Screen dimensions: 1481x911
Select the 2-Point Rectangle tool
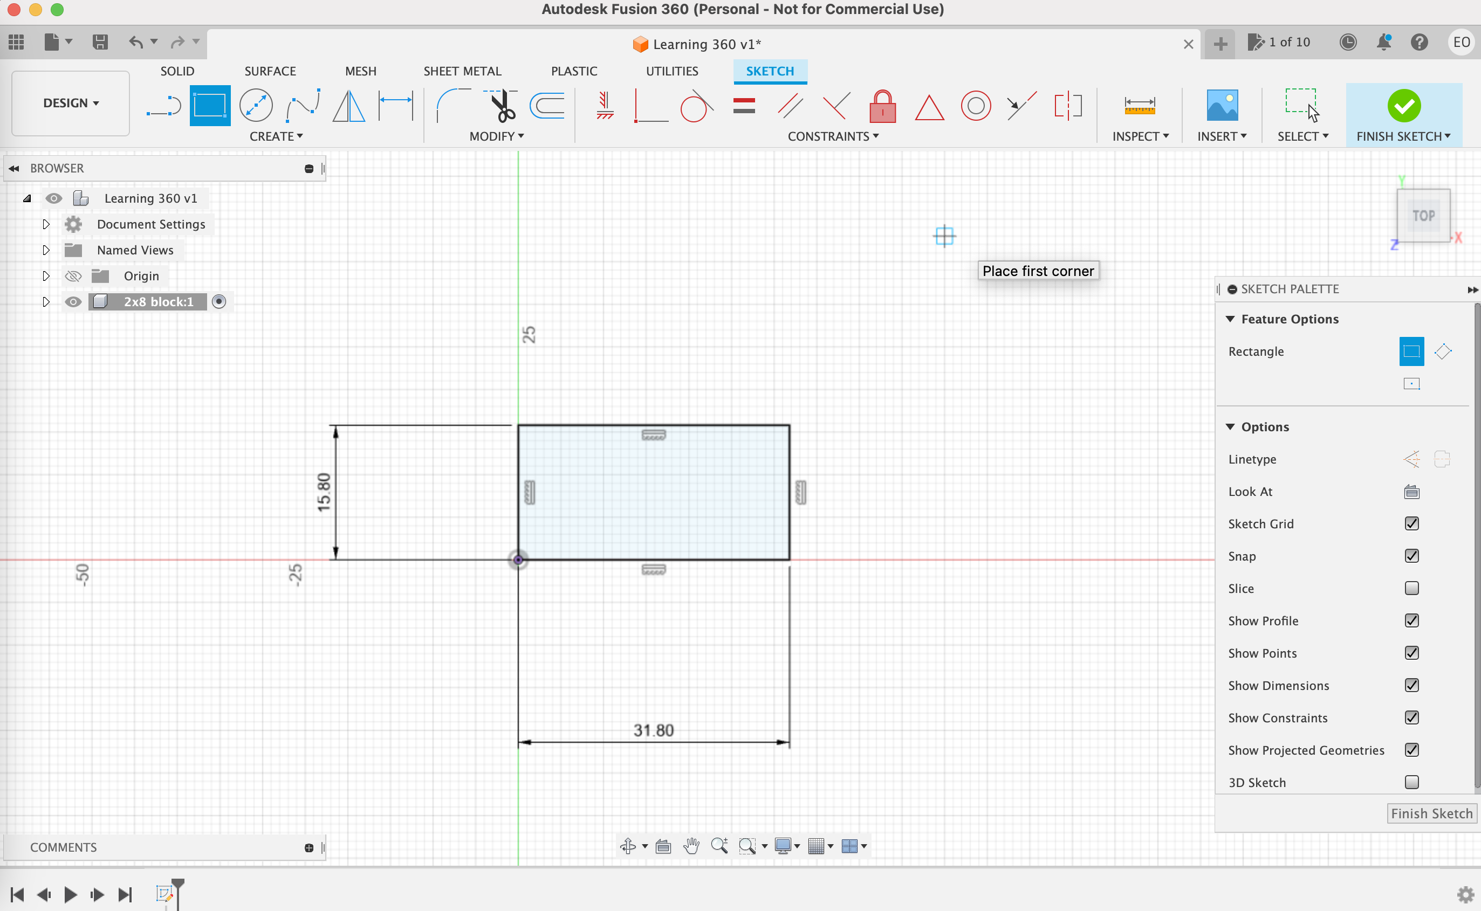point(210,106)
